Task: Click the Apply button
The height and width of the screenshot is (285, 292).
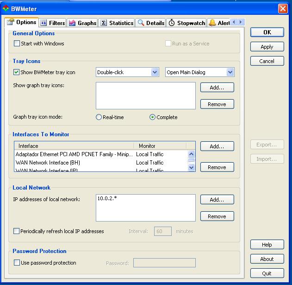Action: tap(267, 47)
